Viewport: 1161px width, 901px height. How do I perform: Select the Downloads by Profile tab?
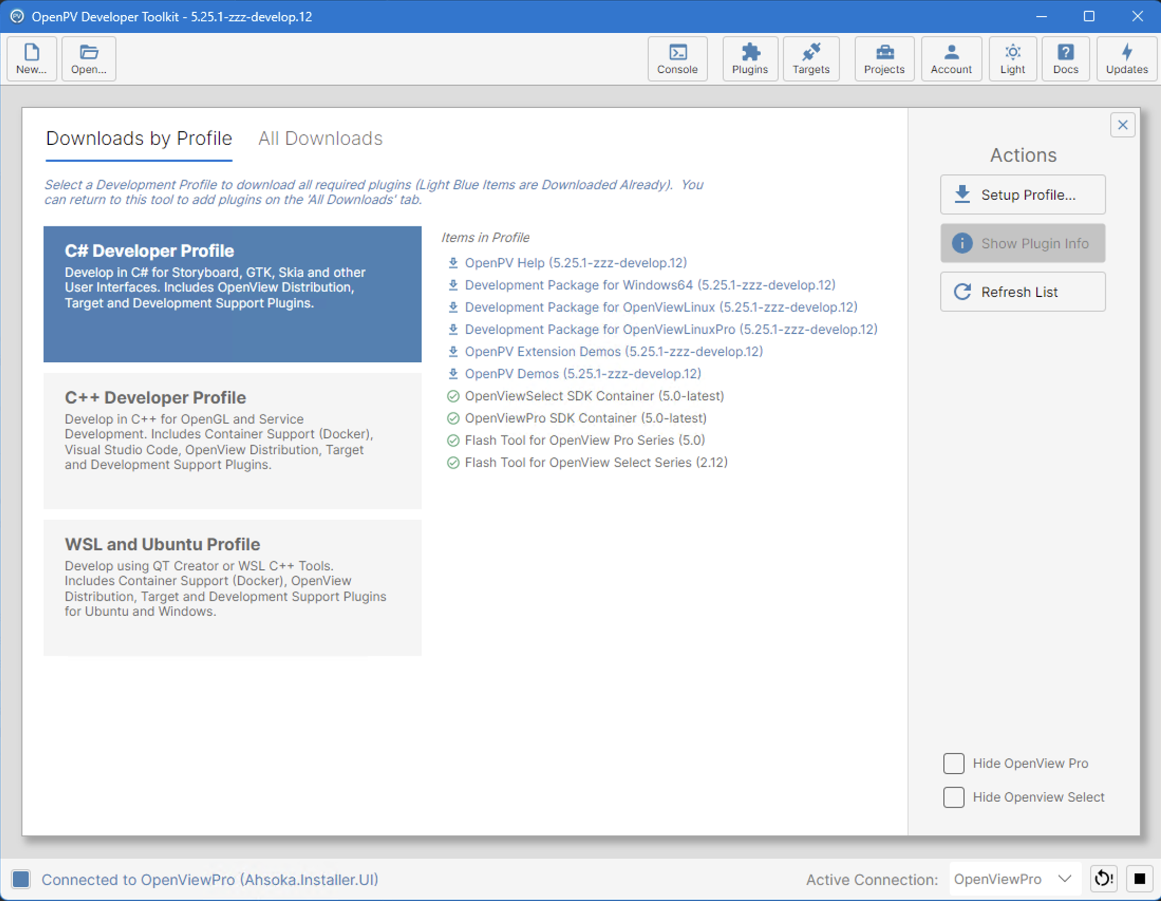point(139,139)
